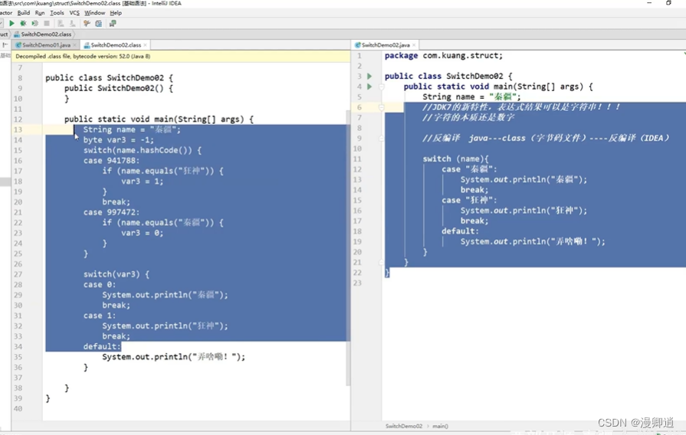This screenshot has width=686, height=435.
Task: Open the Tools menu
Action: point(57,13)
